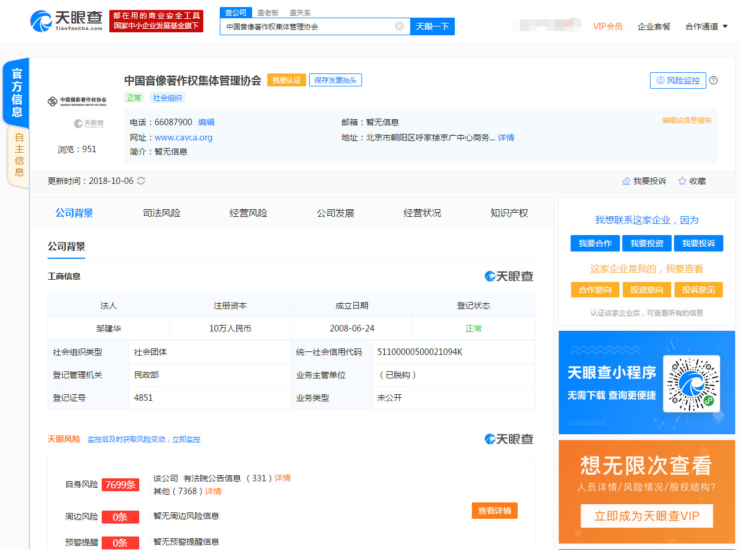Select the 自主信息 side tab
This screenshot has height=550, width=741.
pos(19,155)
